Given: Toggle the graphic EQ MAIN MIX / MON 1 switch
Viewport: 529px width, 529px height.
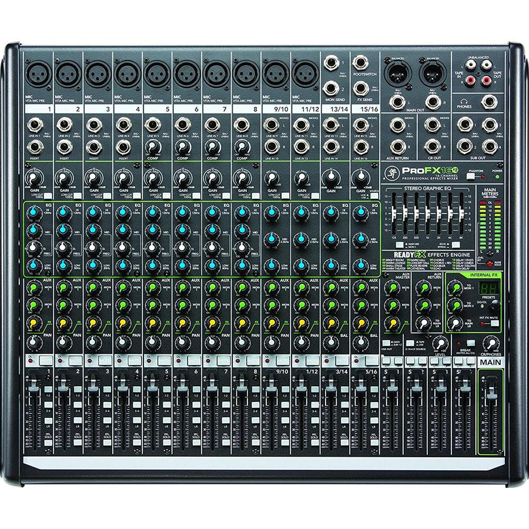Looking at the screenshot, I should pos(400,245).
